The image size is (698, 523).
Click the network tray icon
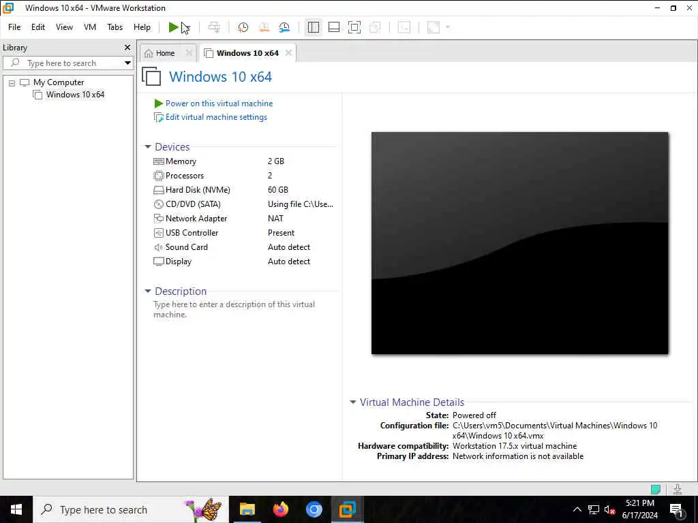tap(594, 509)
